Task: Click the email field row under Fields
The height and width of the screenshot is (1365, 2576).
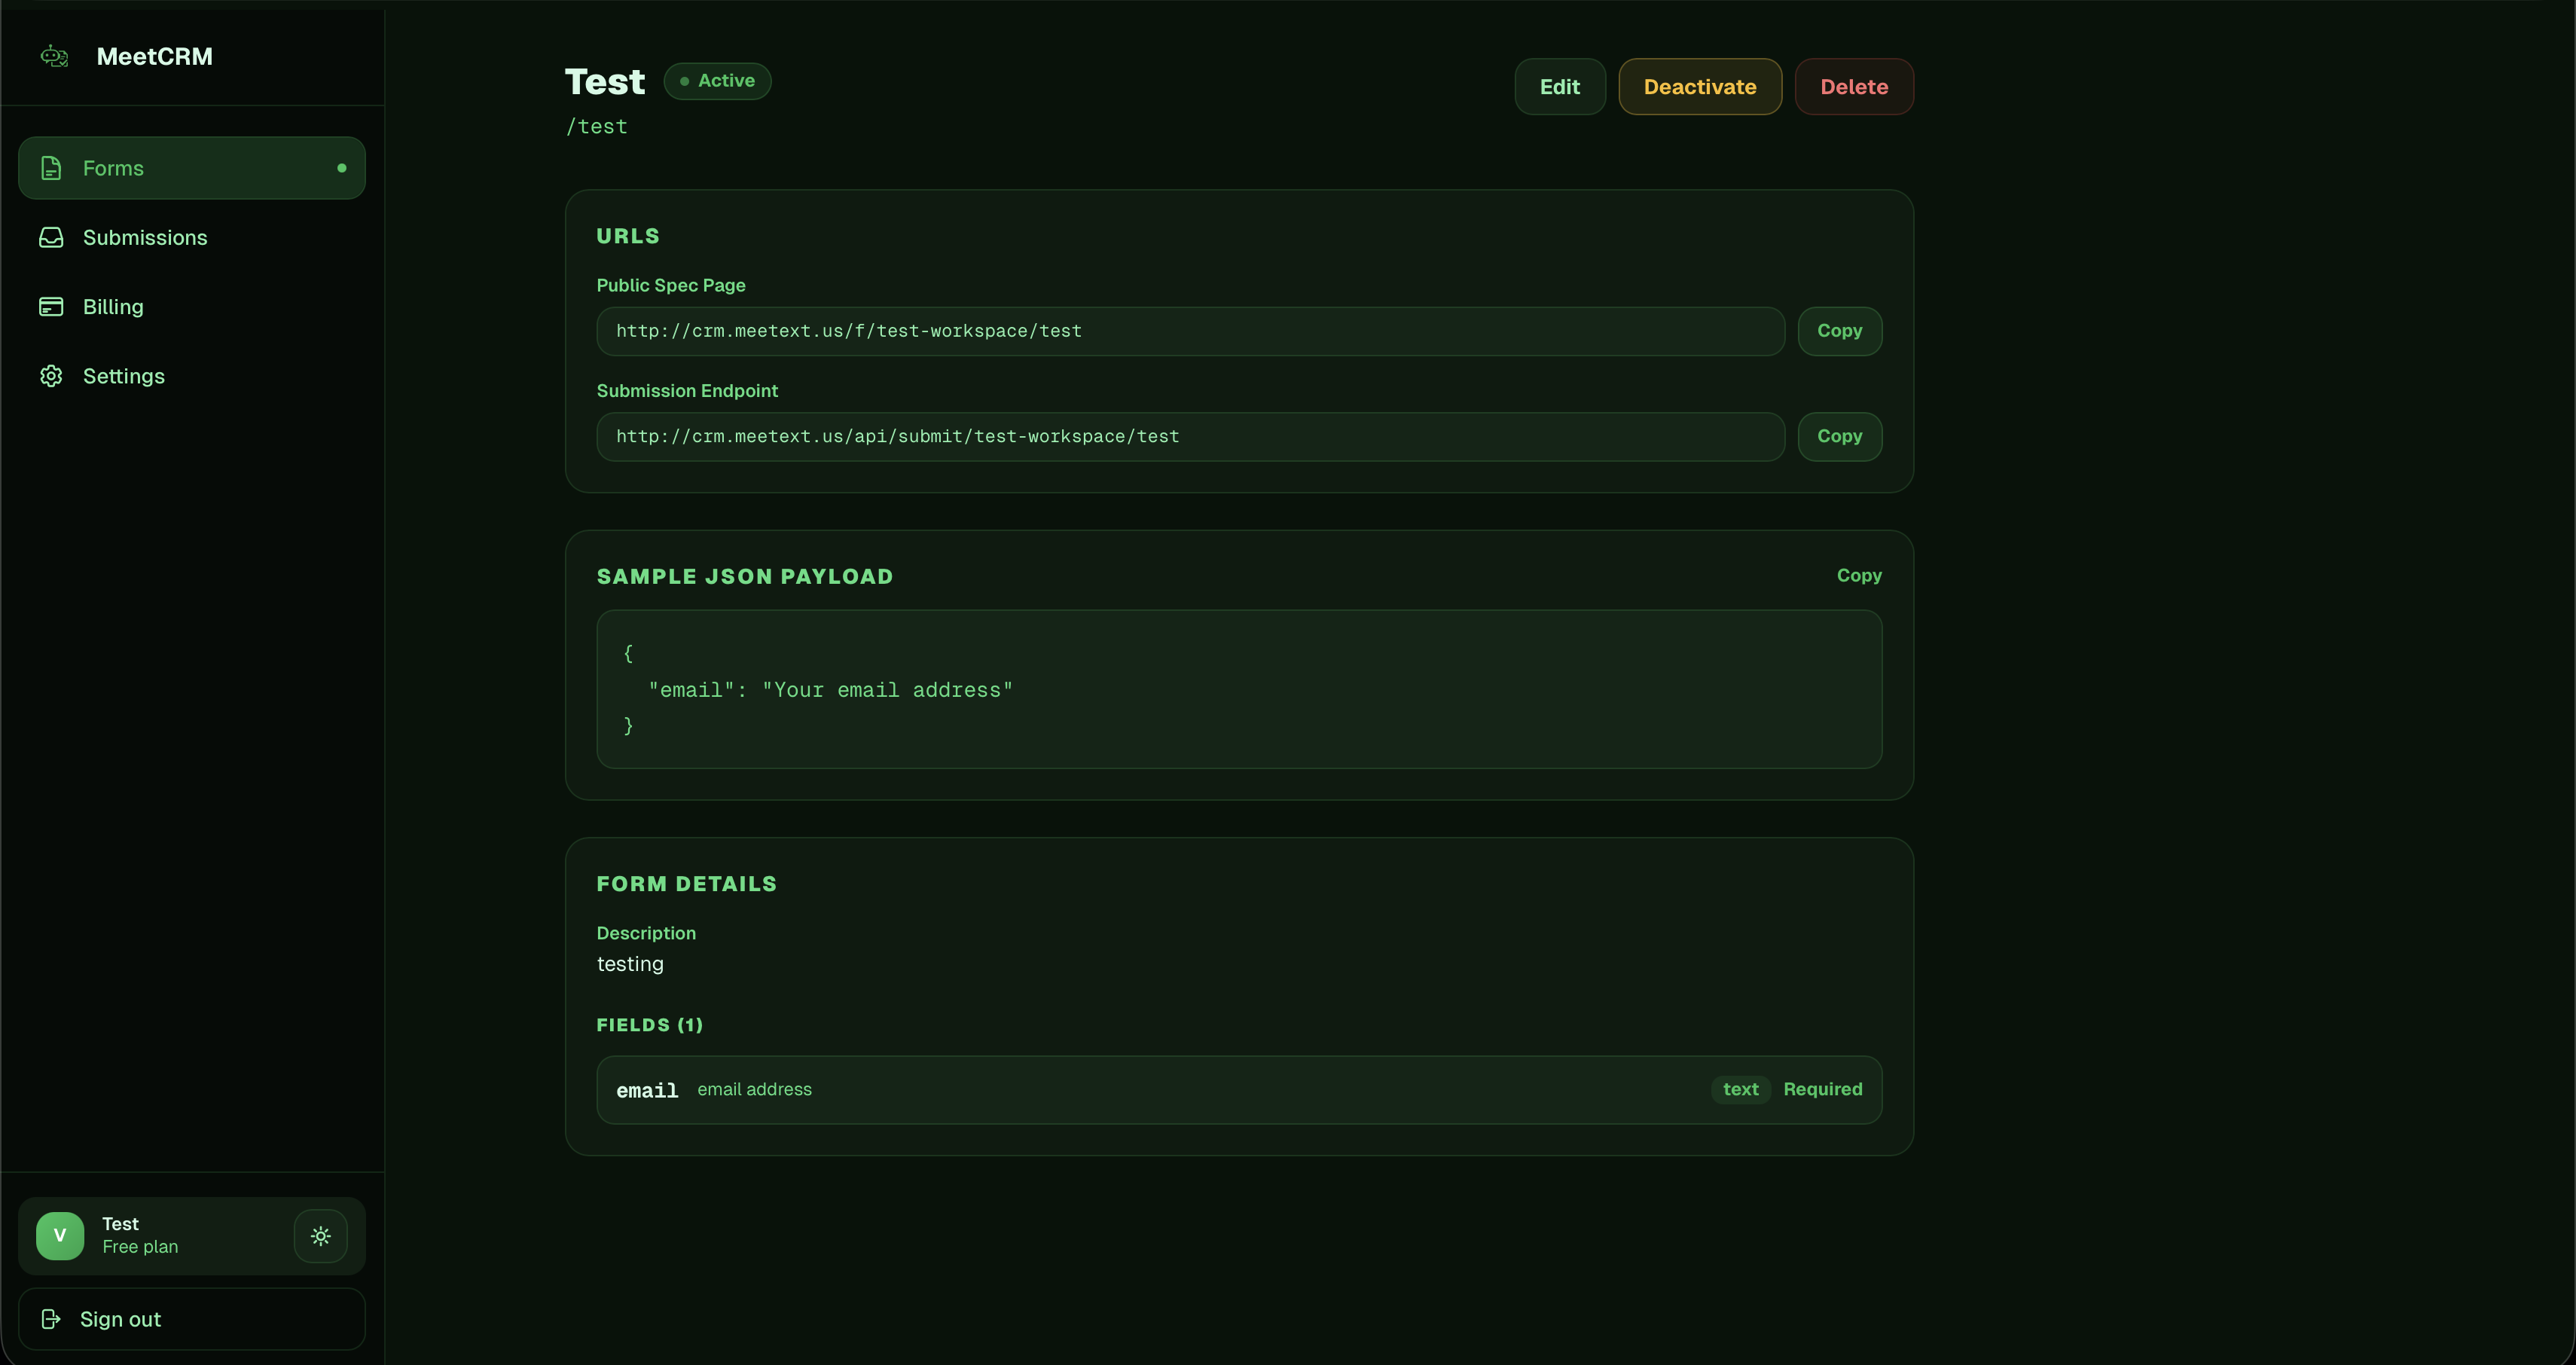Action: (1238, 1089)
